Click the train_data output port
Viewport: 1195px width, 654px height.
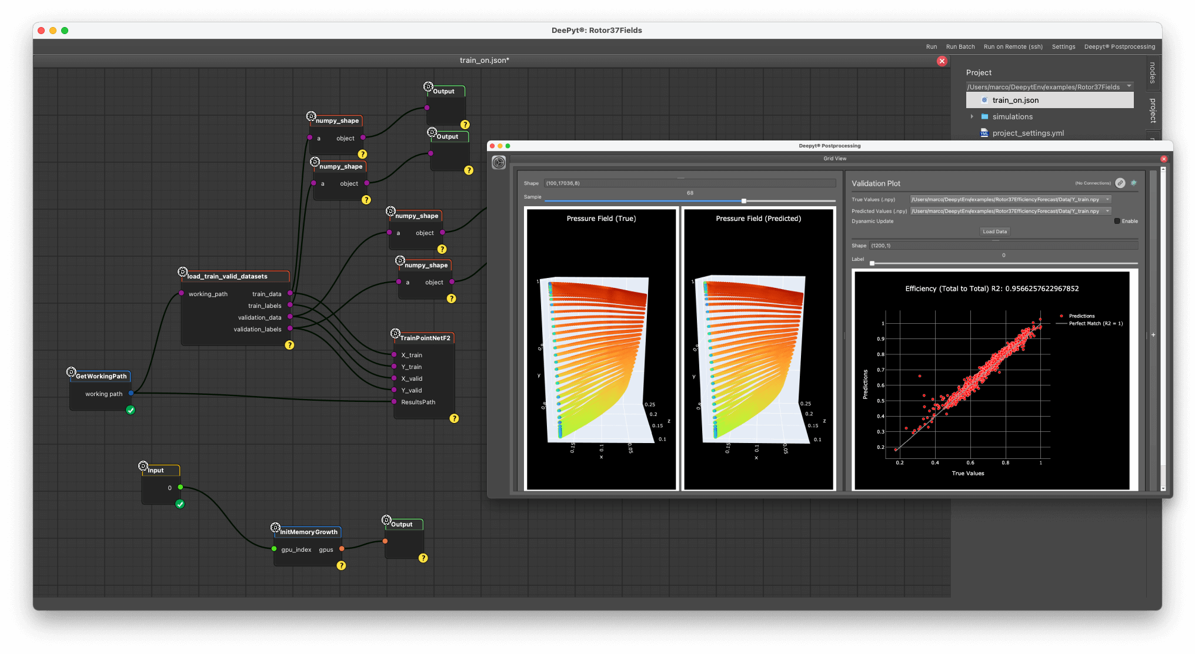(290, 293)
